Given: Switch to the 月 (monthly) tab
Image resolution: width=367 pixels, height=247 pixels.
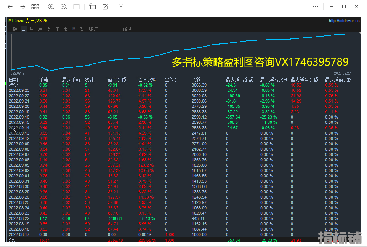Looking at the screenshot, I should 40,29.
